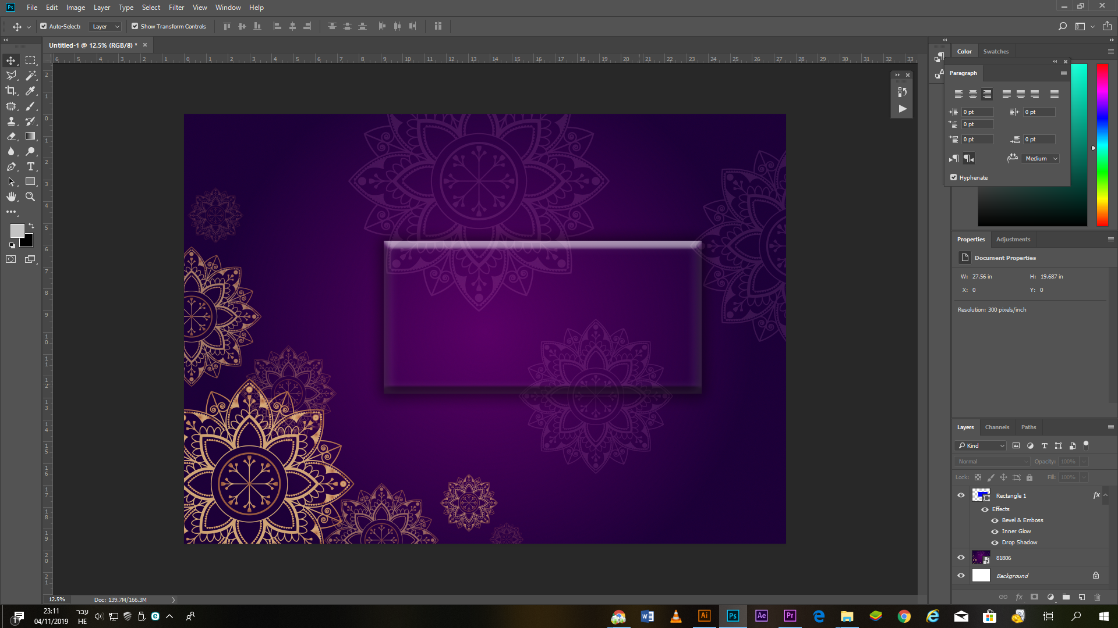Select the Zoom tool
The height and width of the screenshot is (628, 1118).
[31, 197]
